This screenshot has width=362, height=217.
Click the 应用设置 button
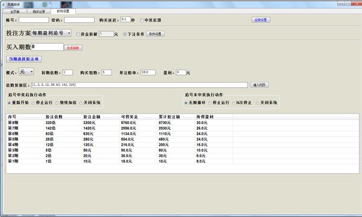coord(261,20)
